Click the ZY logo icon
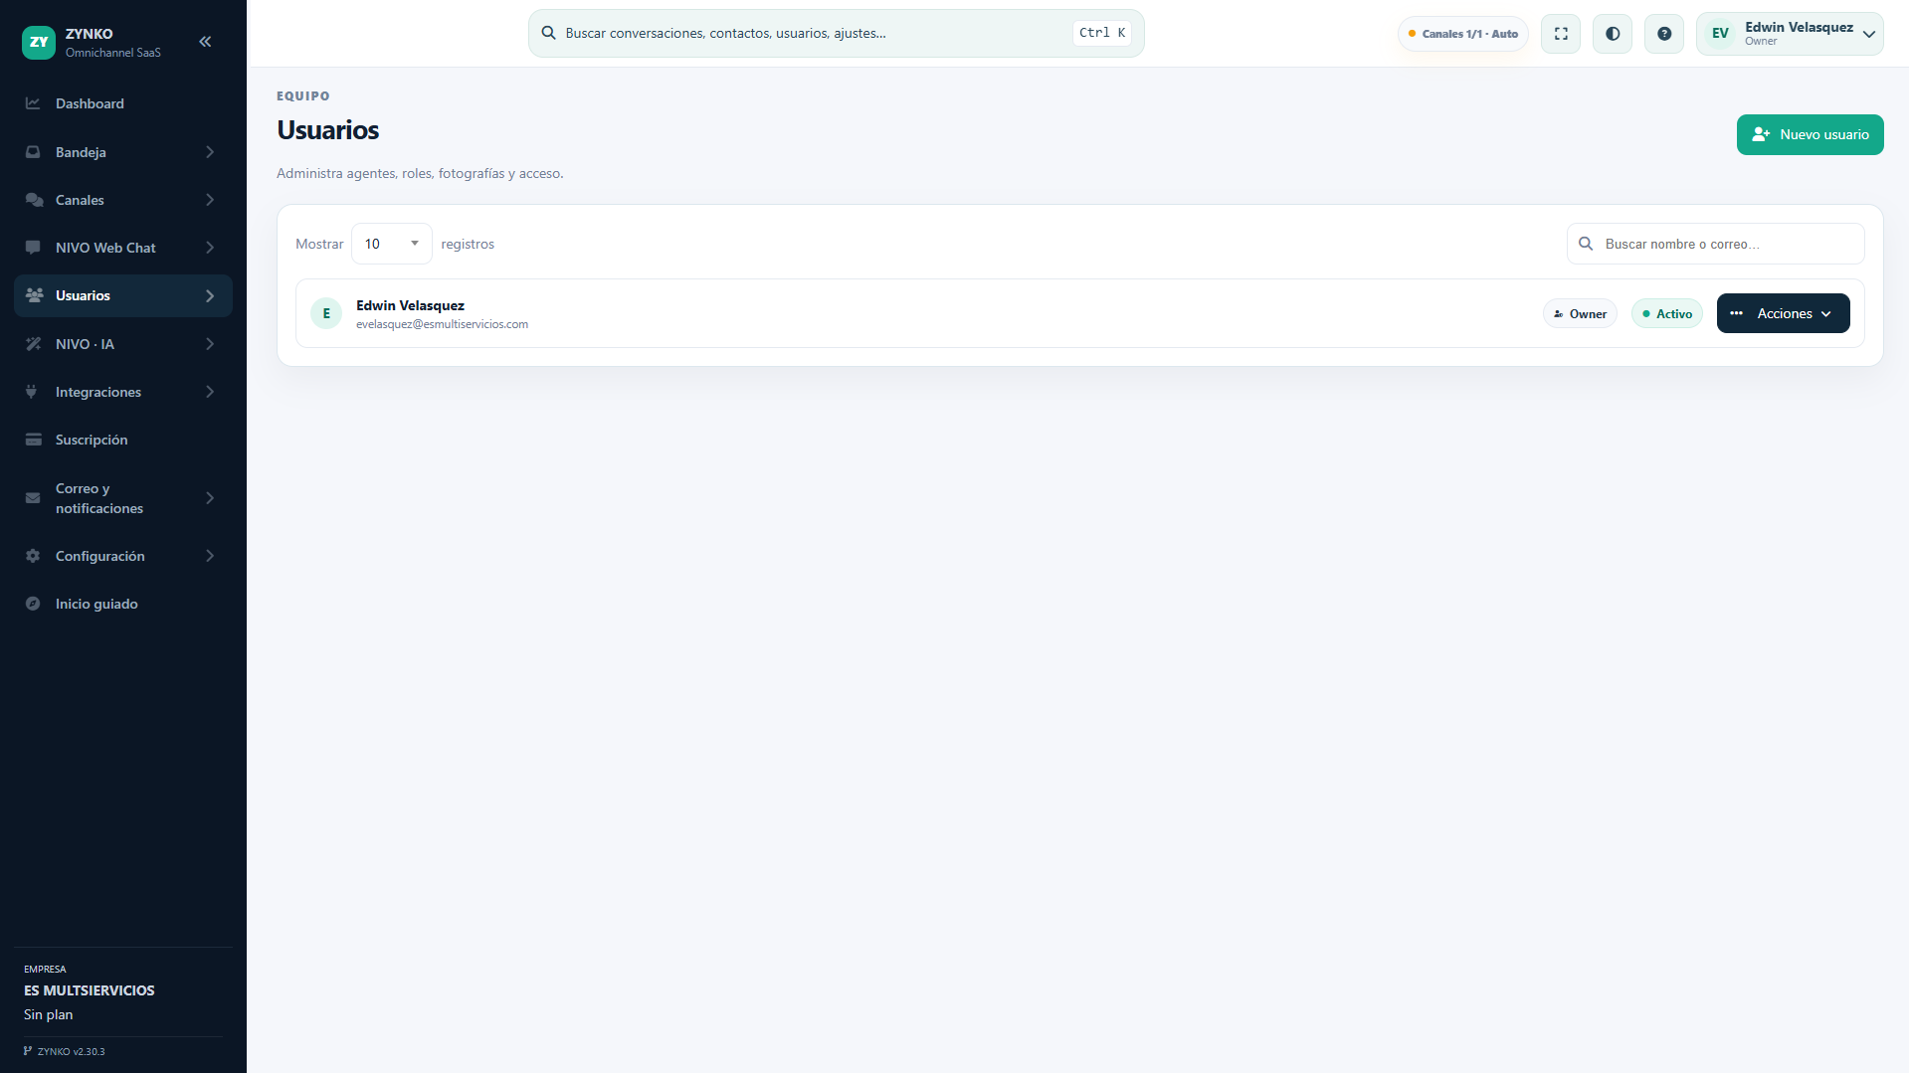This screenshot has height=1073, width=1909. tap(39, 42)
